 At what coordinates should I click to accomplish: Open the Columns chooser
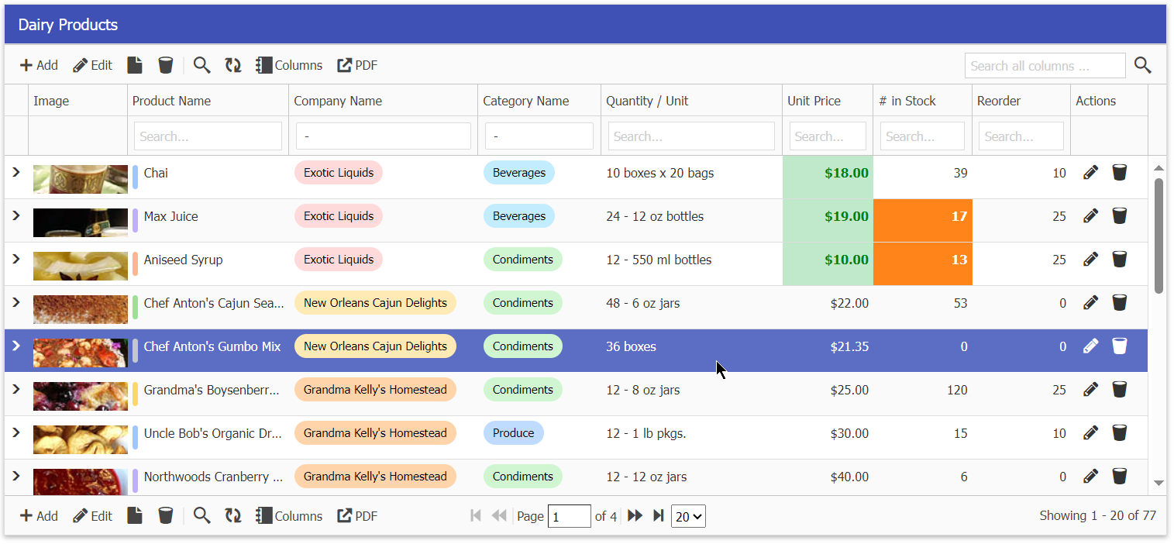[289, 65]
